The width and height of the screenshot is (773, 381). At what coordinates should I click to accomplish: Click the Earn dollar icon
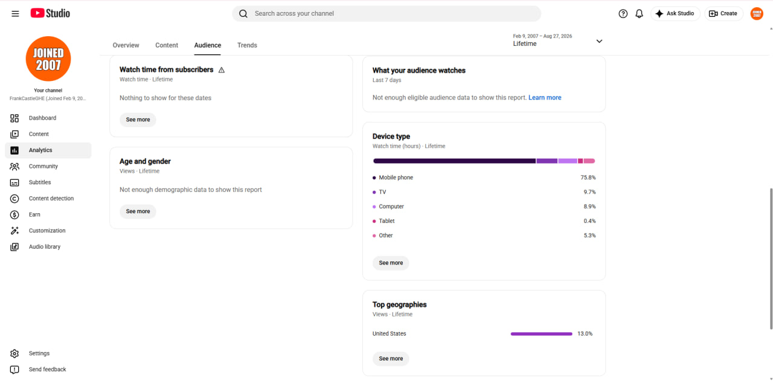tap(14, 214)
